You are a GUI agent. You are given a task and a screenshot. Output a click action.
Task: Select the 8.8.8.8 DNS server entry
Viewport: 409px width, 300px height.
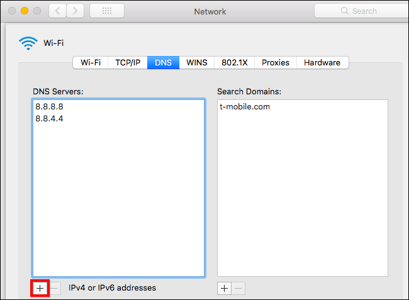[x=50, y=106]
